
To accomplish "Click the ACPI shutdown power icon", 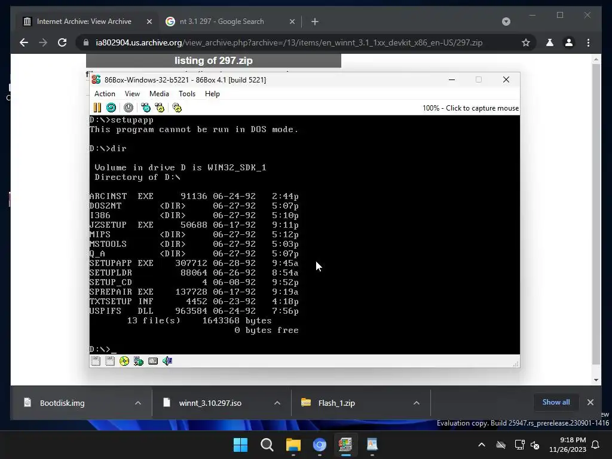I will (128, 108).
